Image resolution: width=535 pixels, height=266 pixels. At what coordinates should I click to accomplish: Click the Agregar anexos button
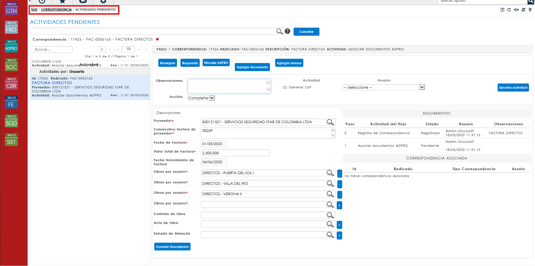point(289,63)
